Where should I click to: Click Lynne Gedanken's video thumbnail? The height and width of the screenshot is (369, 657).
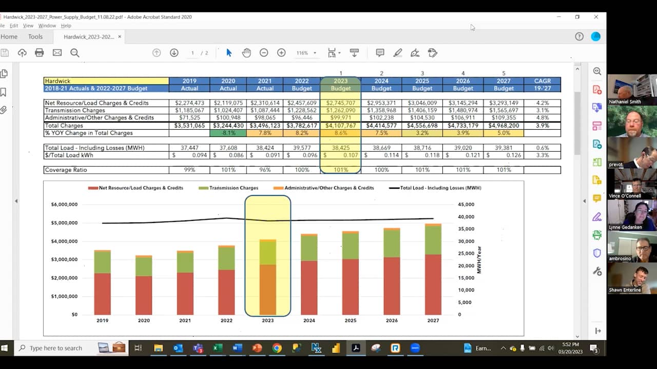pyautogui.click(x=632, y=215)
